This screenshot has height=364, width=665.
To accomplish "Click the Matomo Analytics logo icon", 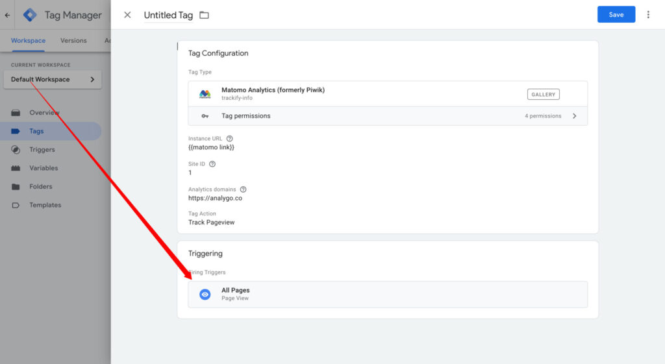I will pyautogui.click(x=205, y=94).
